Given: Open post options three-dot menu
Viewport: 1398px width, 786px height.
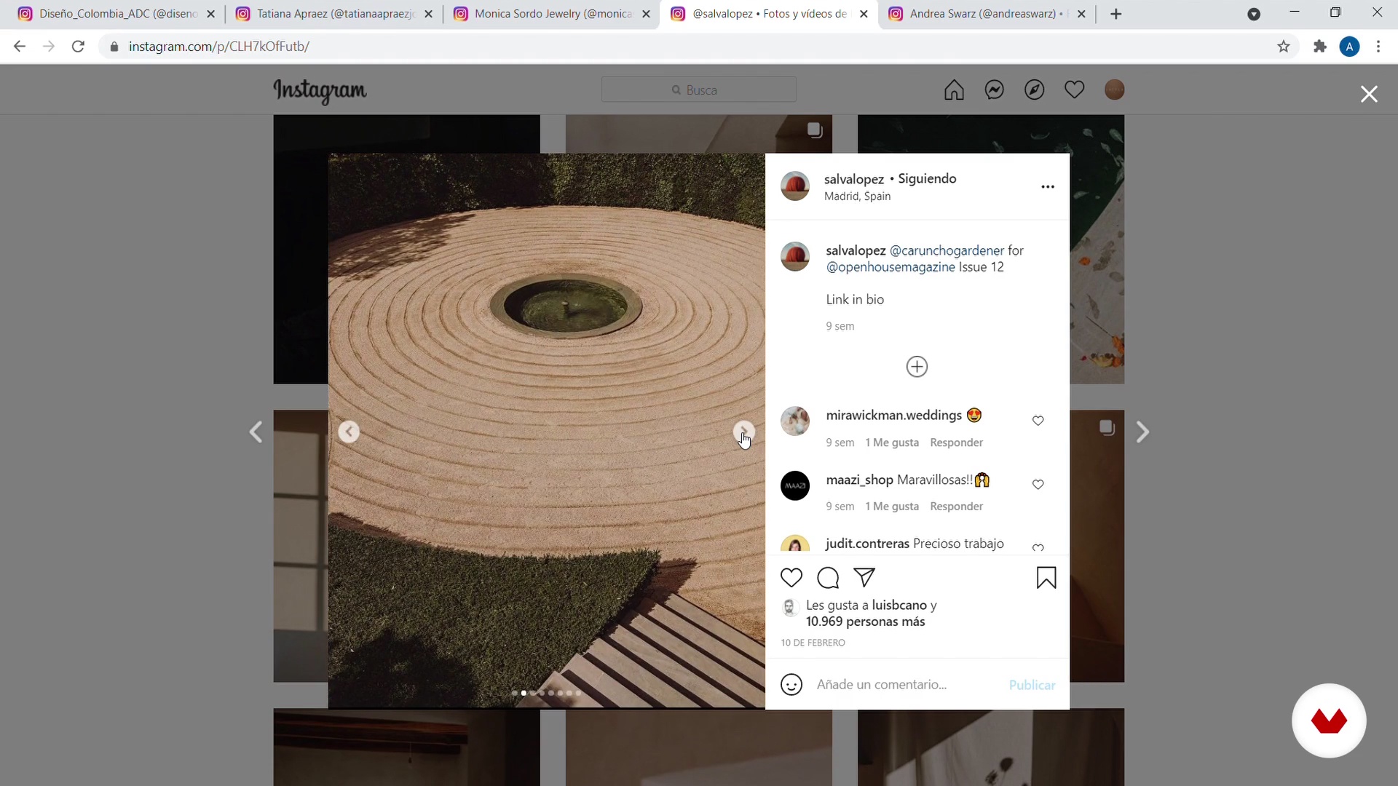Looking at the screenshot, I should point(1048,187).
